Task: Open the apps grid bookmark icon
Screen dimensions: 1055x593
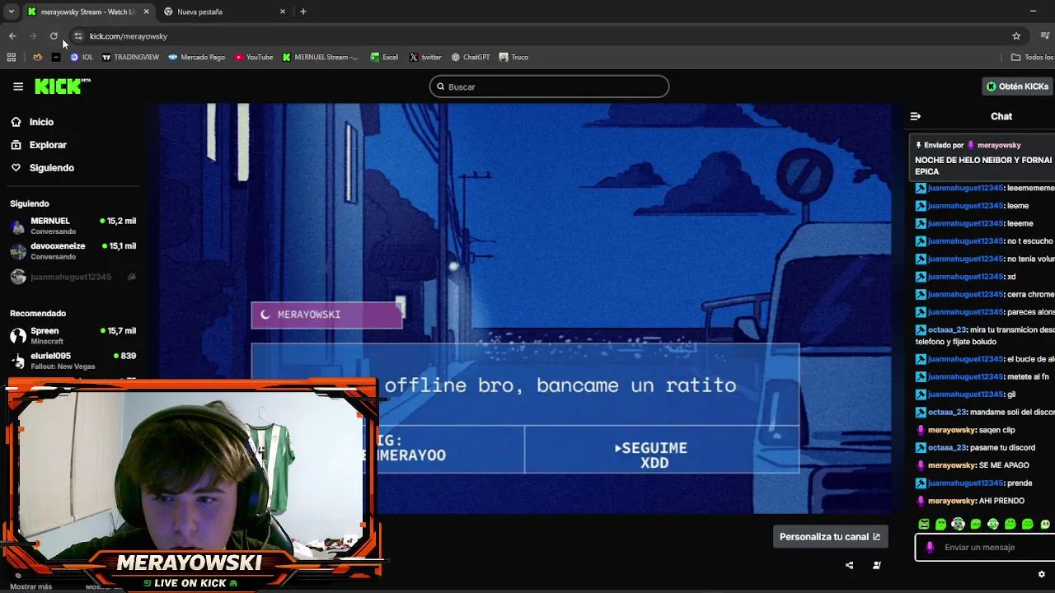Action: click(x=12, y=57)
